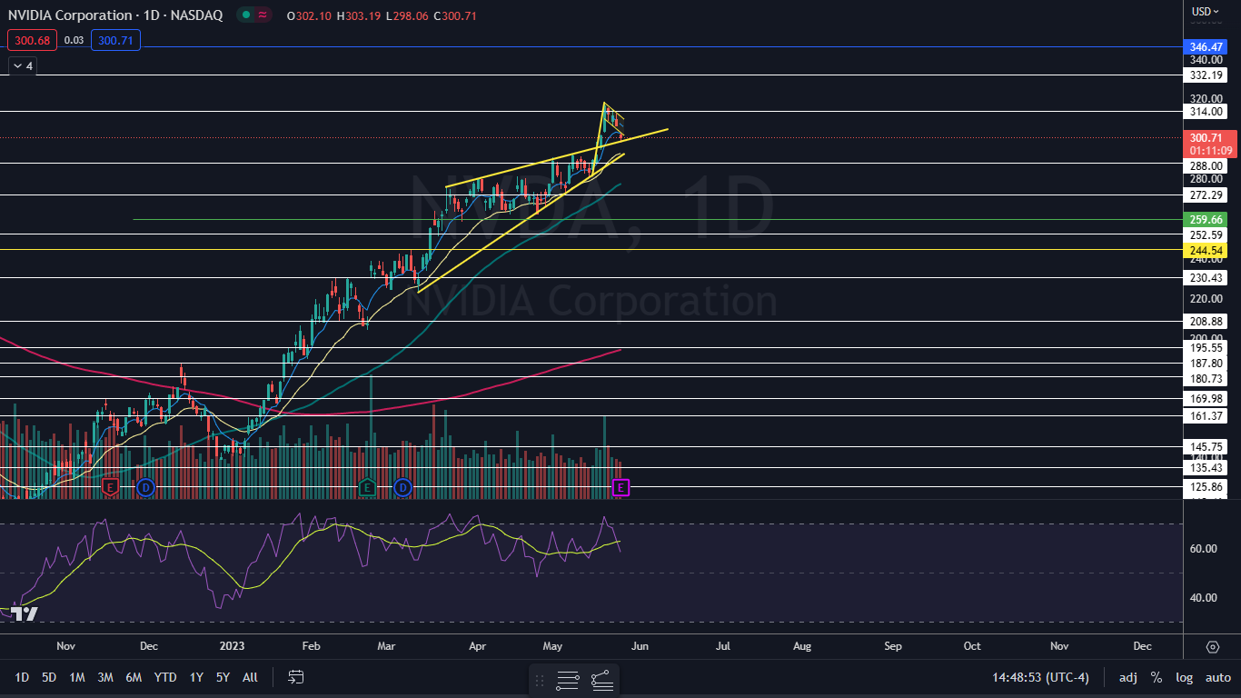This screenshot has height=698, width=1241.
Task: Toggle percent scale mode
Action: tap(1156, 677)
